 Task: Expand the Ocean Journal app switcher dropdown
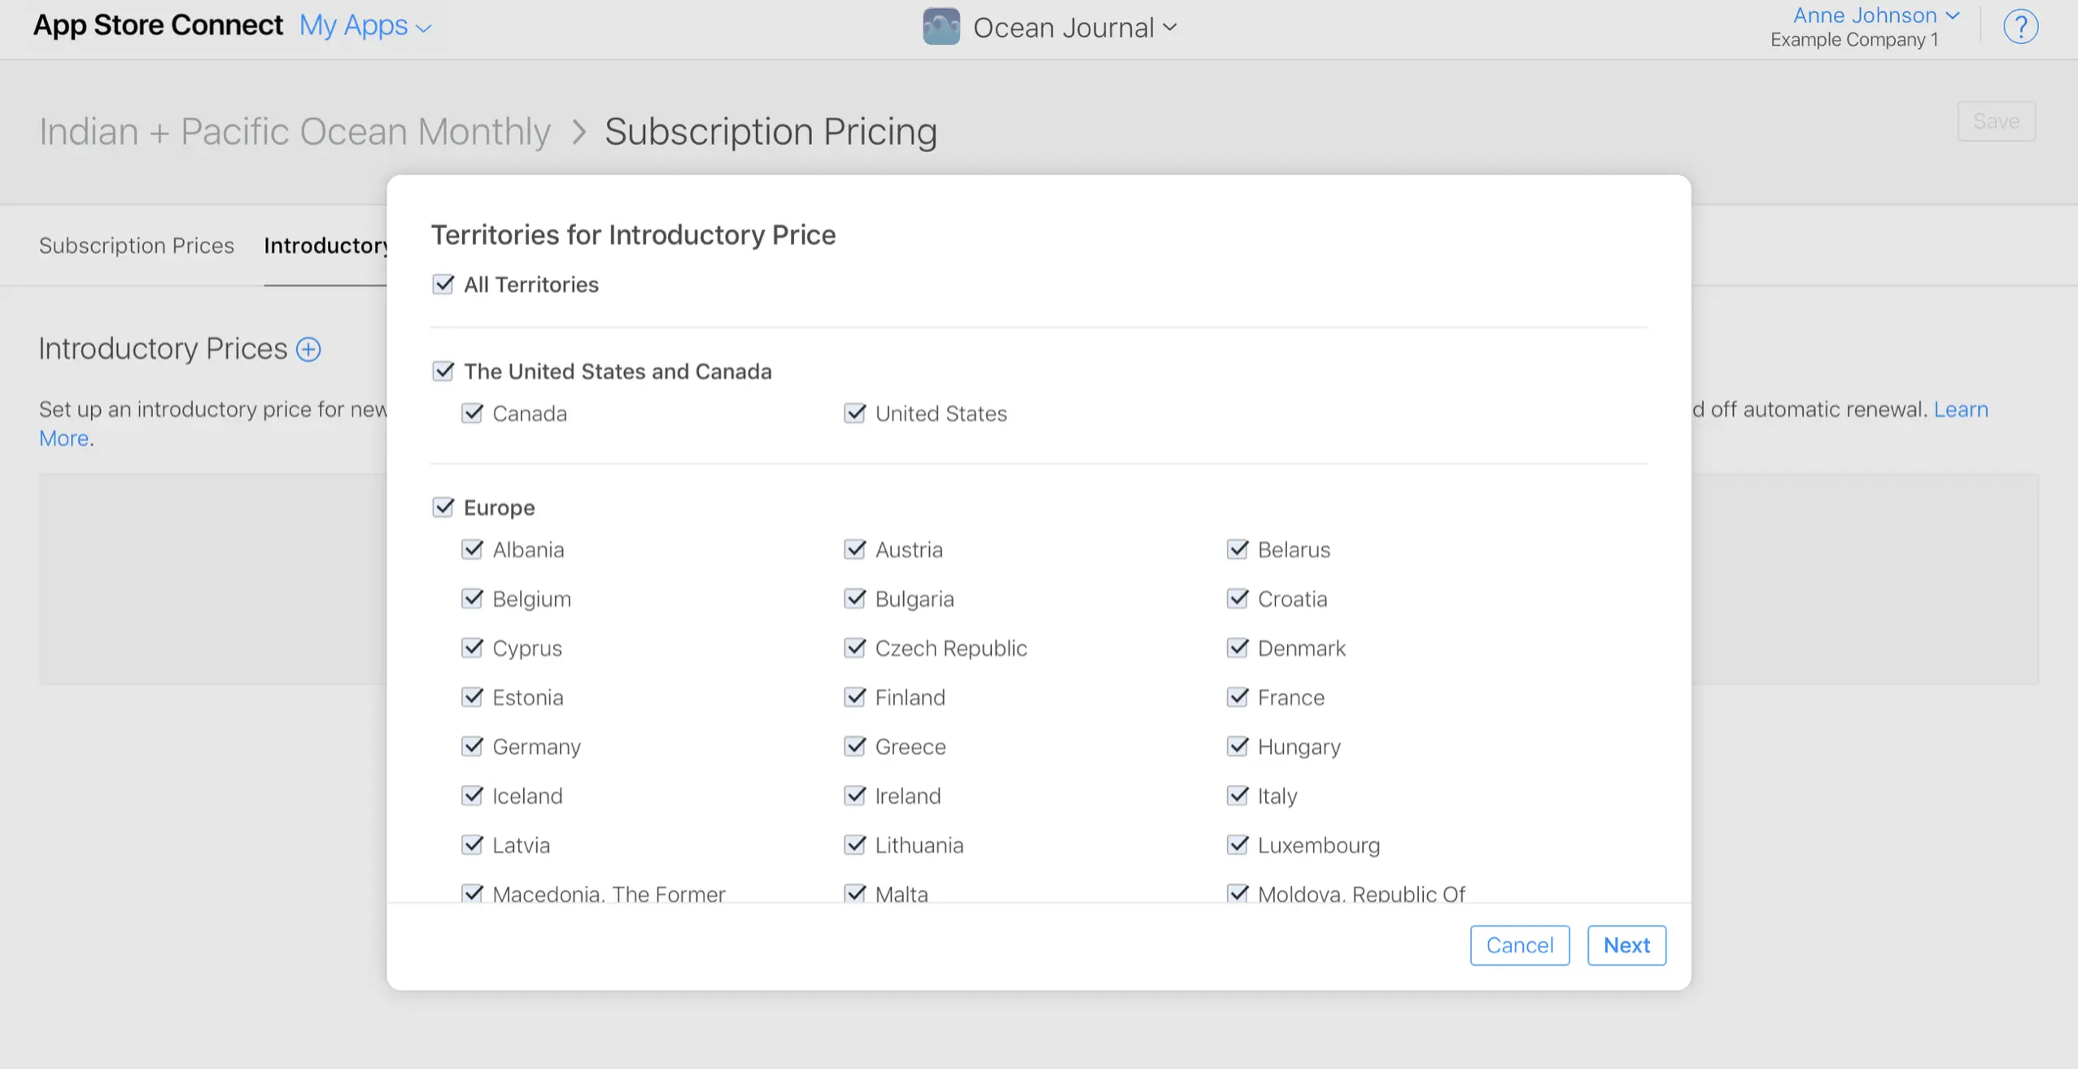[x=1169, y=27]
